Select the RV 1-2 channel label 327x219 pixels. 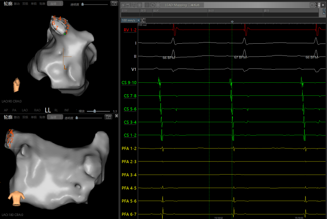tap(130, 30)
